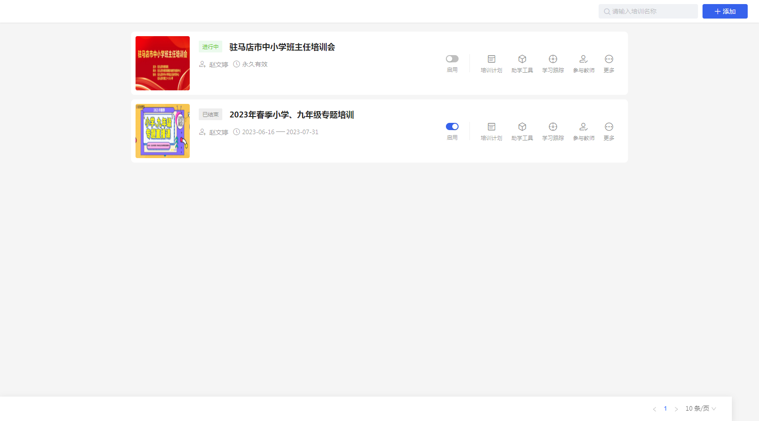Focus the 请输入培训名称 search field
Image resolution: width=759 pixels, height=421 pixels.
648,11
